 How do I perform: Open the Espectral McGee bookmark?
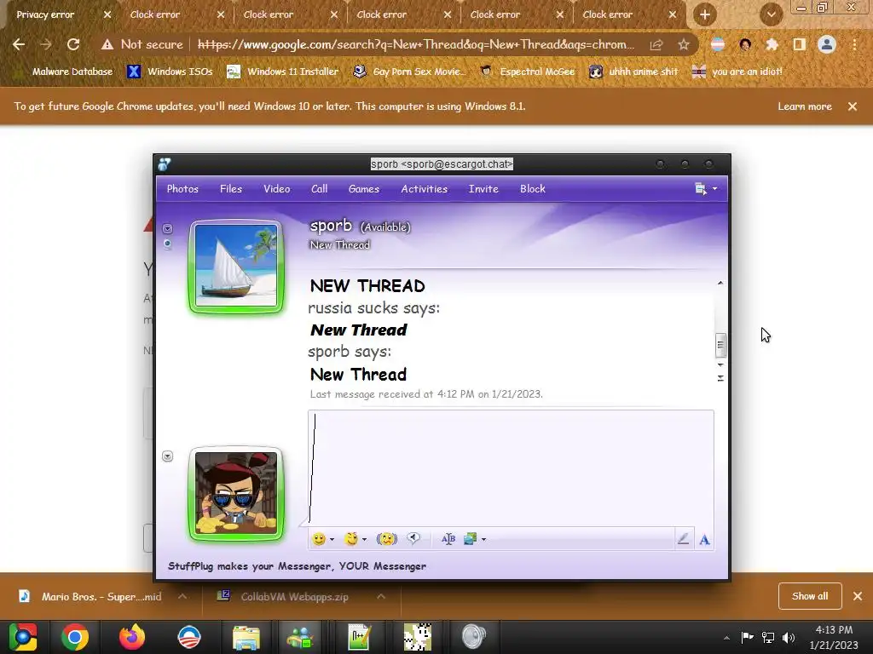(528, 72)
